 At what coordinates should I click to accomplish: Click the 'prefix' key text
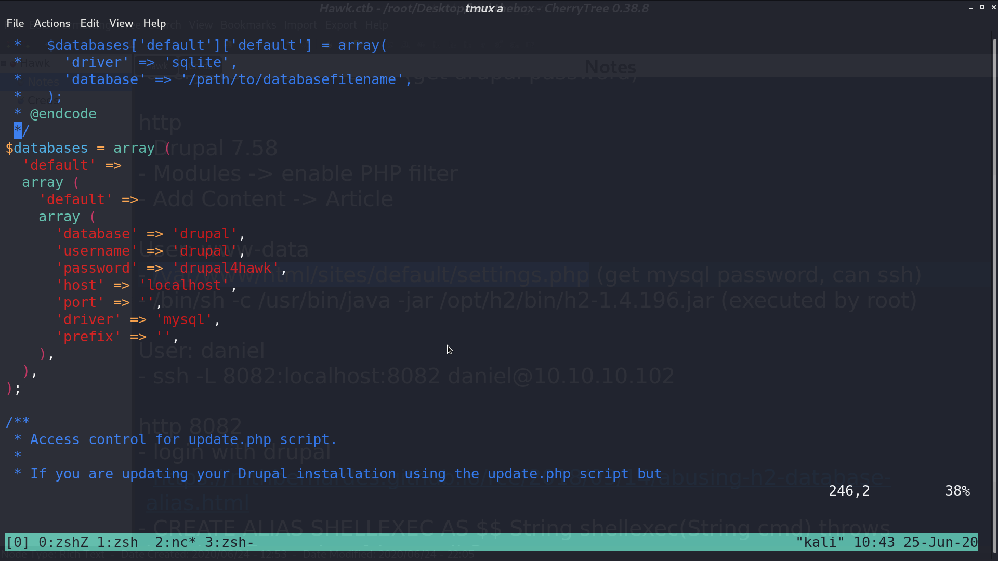[88, 337]
